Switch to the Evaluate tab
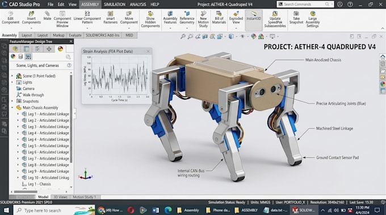This screenshot has height=215, width=386. click(x=75, y=35)
